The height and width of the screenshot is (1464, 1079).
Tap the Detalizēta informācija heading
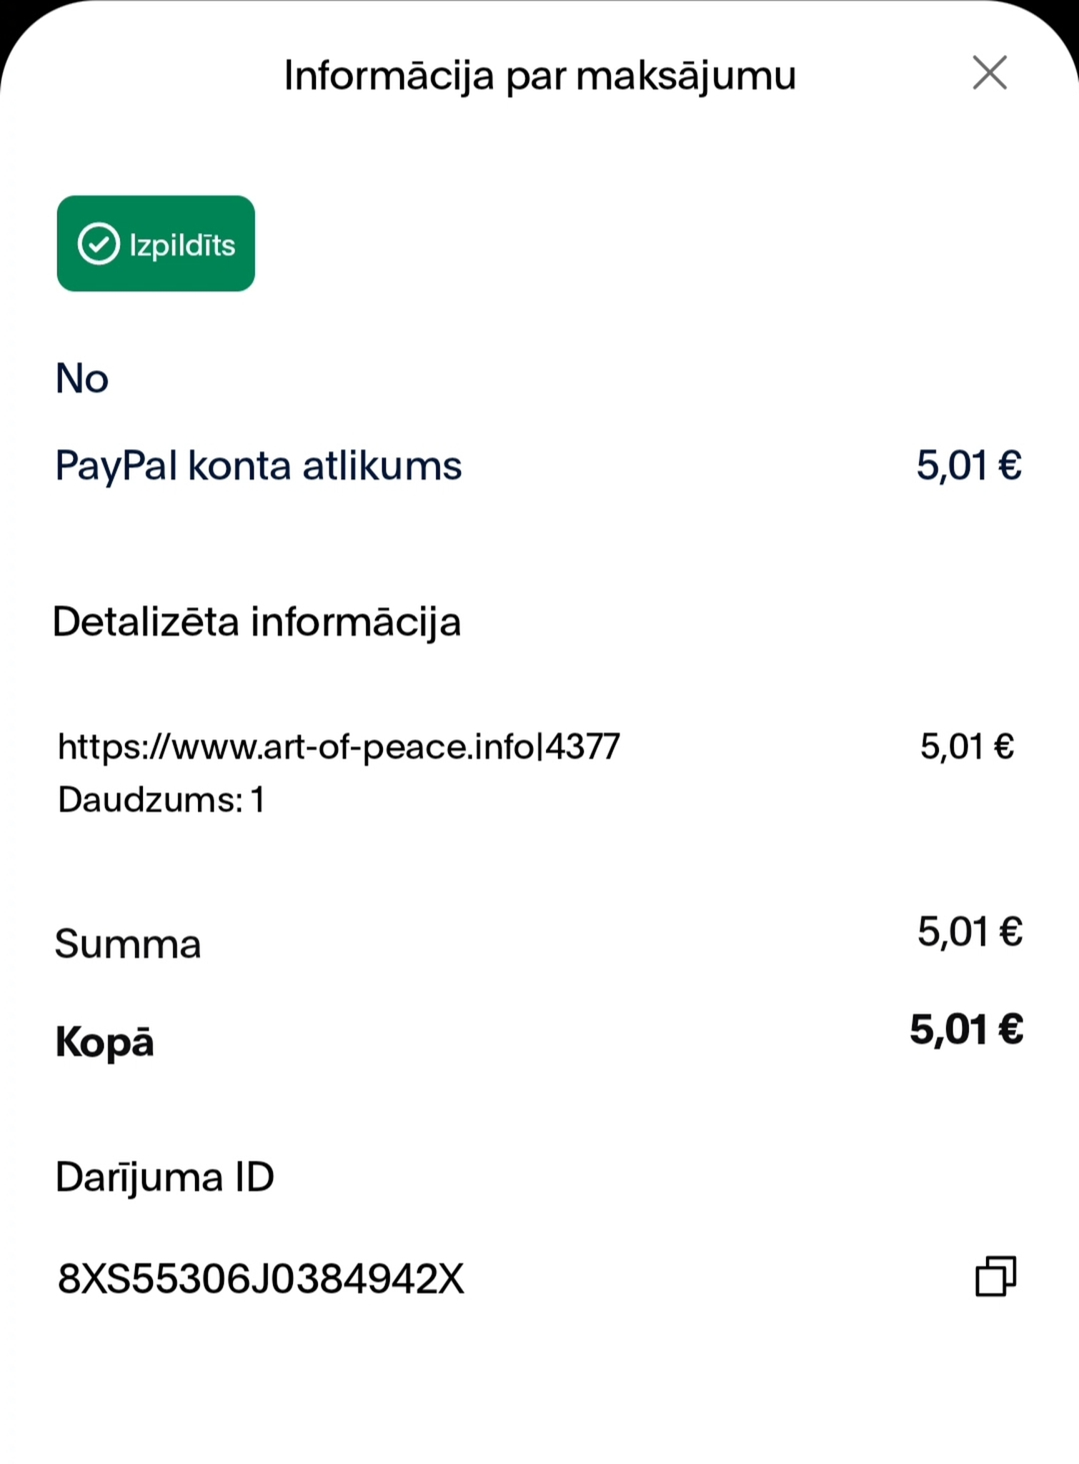tap(257, 622)
